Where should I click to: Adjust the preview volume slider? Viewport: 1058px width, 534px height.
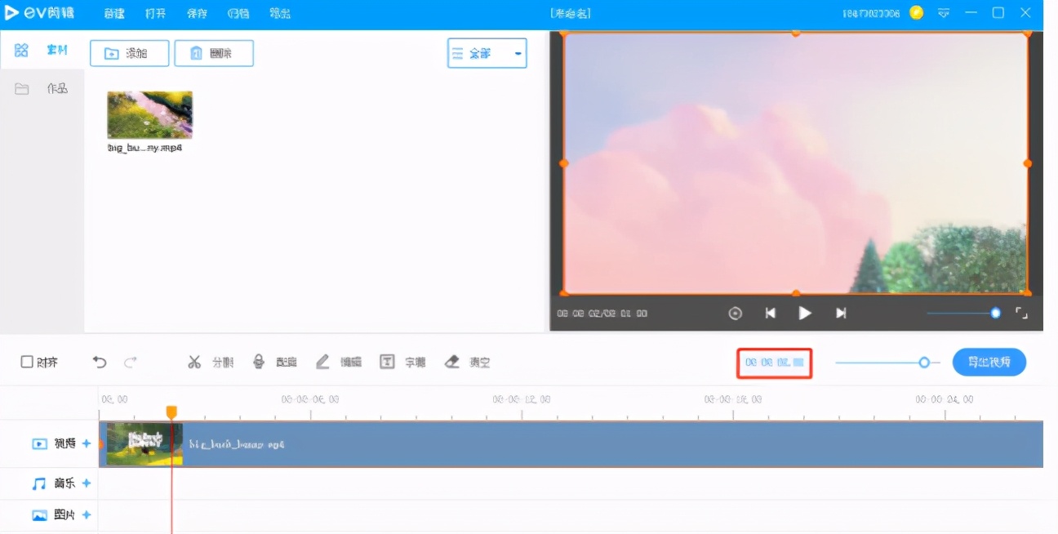tap(963, 313)
